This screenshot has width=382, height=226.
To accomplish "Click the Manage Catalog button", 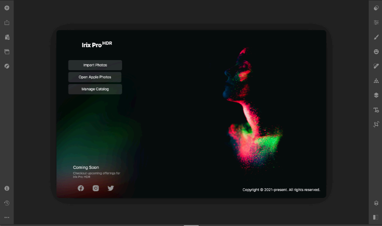I will pyautogui.click(x=95, y=89).
